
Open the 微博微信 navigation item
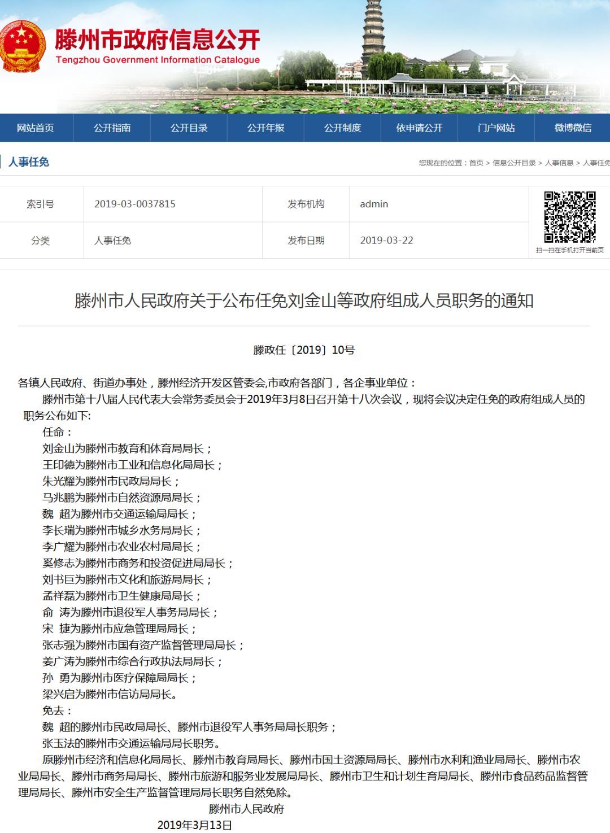(572, 128)
